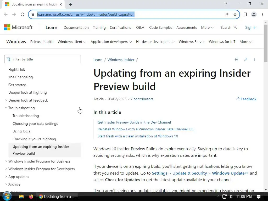Click the Windows Update external link

click(x=230, y=173)
